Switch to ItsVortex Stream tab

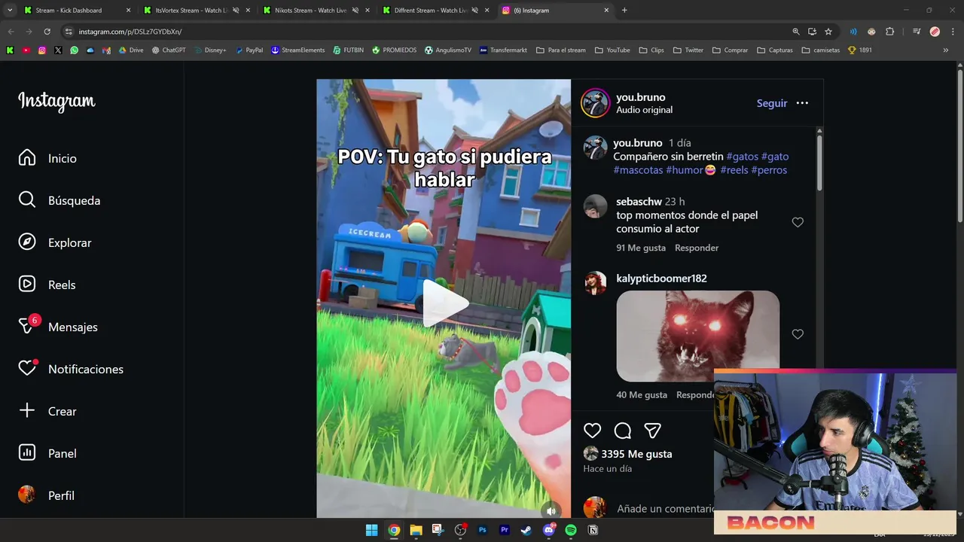click(x=196, y=11)
